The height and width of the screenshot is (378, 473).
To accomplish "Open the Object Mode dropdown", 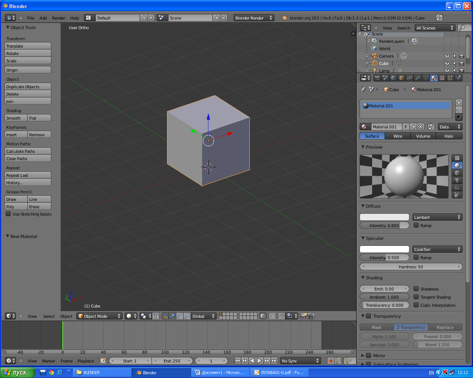I will pos(99,316).
